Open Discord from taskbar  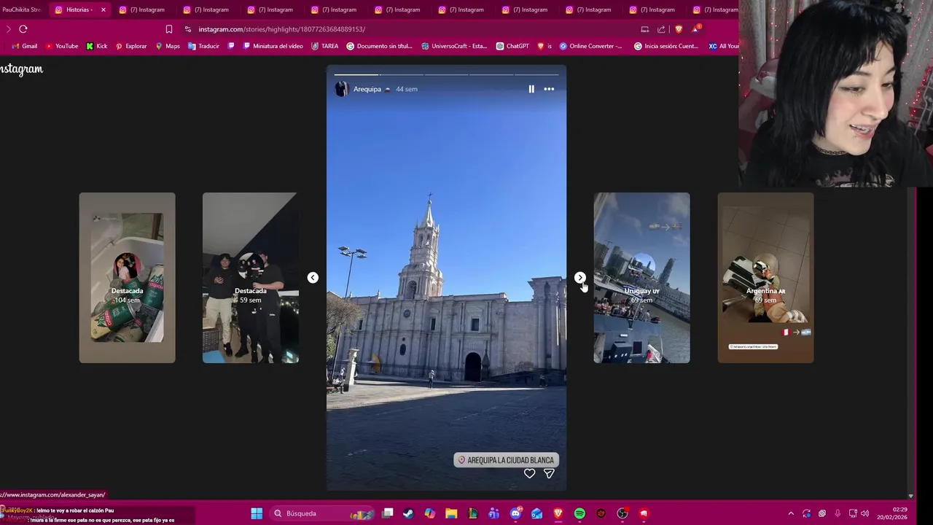tap(515, 513)
